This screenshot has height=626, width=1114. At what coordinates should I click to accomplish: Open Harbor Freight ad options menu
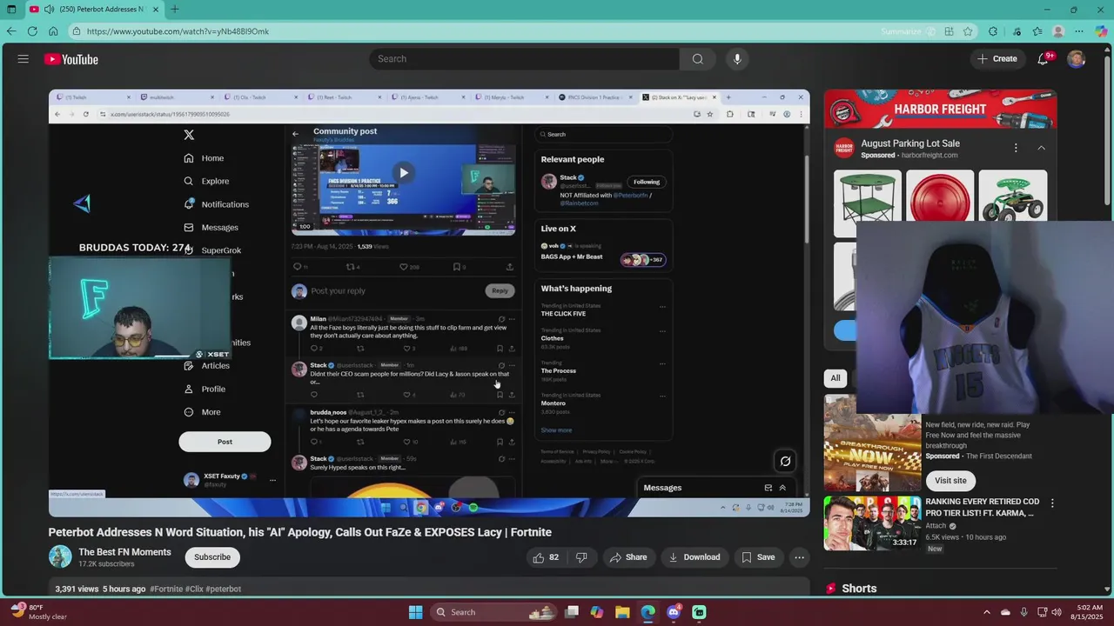point(1016,149)
